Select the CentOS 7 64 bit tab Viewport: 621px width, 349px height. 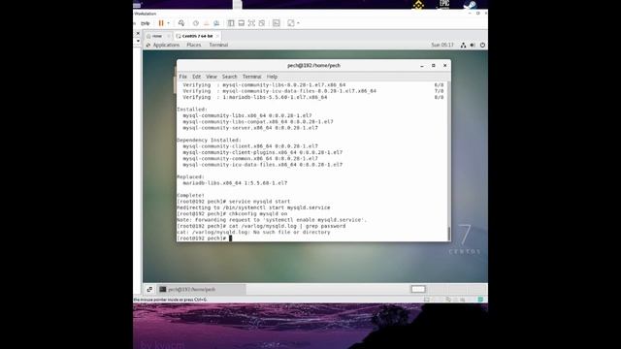197,36
